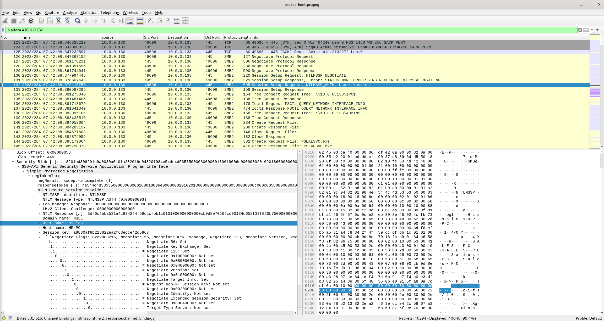Viewport: 604px width, 321px height.
Task: Click the packet details horizontal scrollbar
Action: point(149,313)
